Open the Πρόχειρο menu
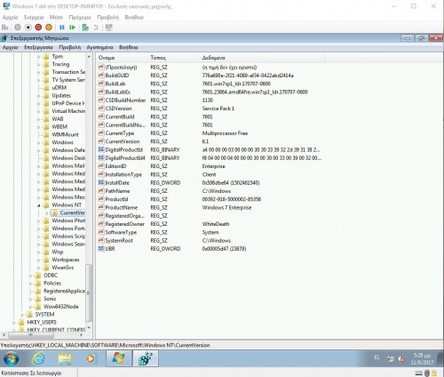 (80, 18)
